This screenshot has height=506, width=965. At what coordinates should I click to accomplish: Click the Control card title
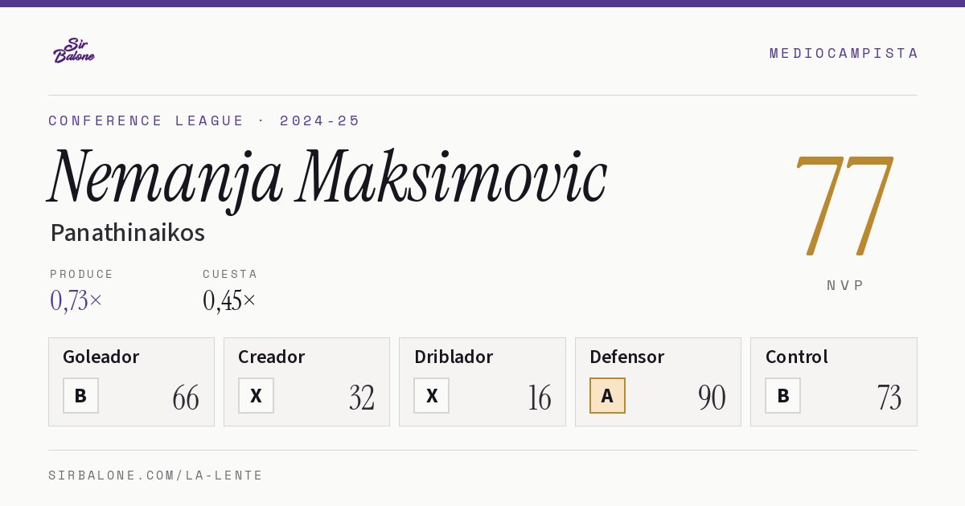coord(797,357)
